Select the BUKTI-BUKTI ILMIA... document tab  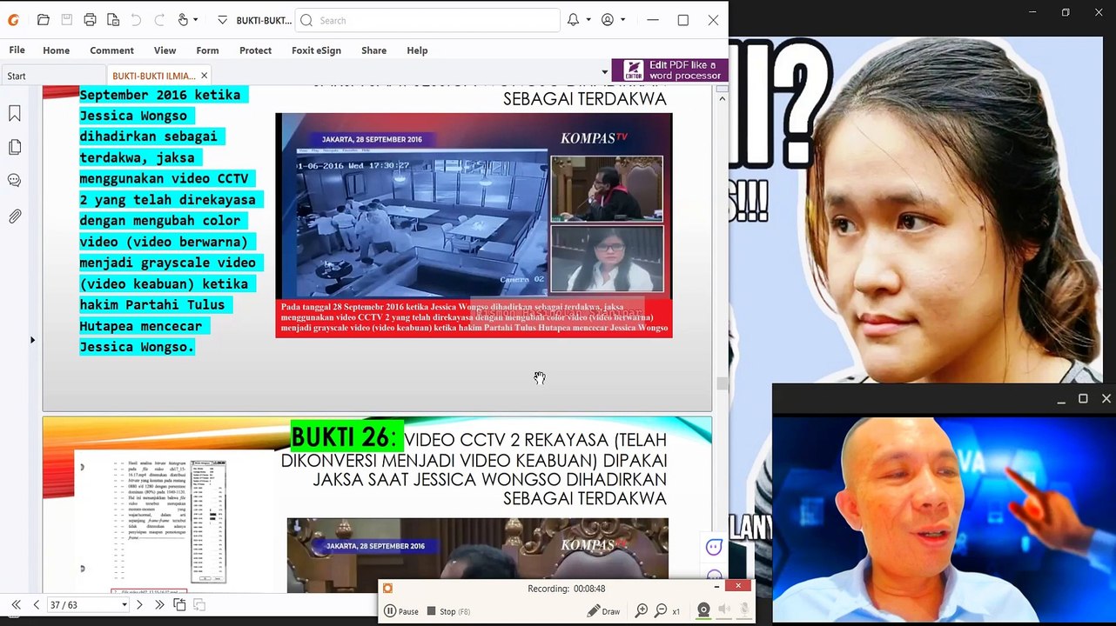point(153,76)
